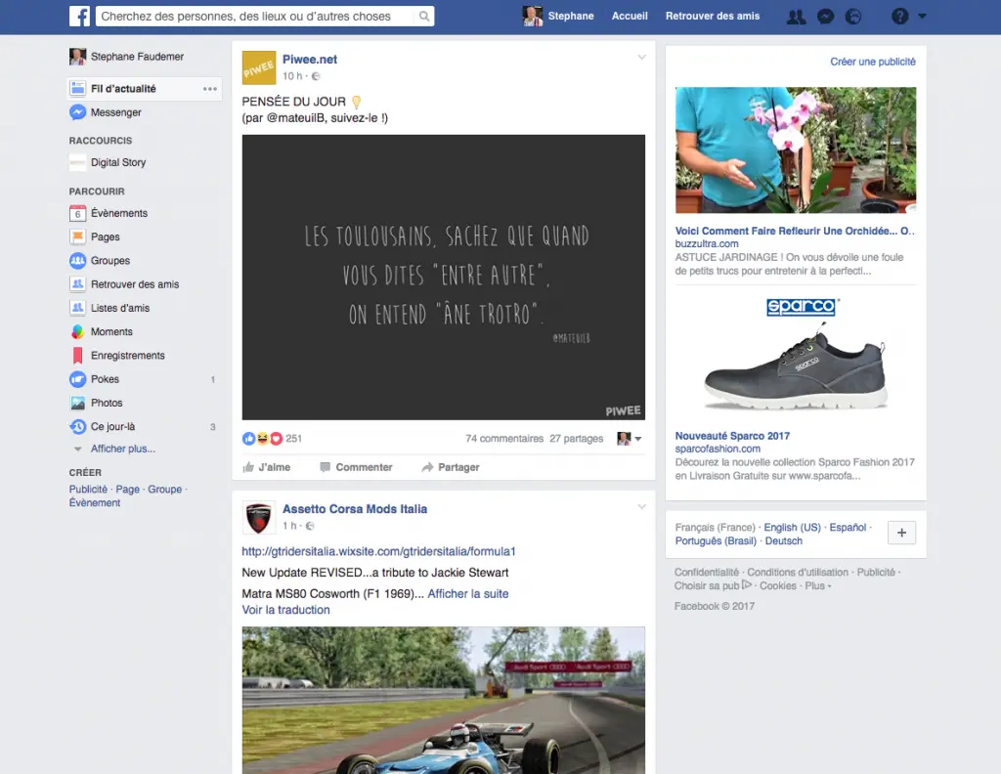Screen dimensions: 1001x774
Task: Expand sidebar with Afficher plus
Action: 122,449
